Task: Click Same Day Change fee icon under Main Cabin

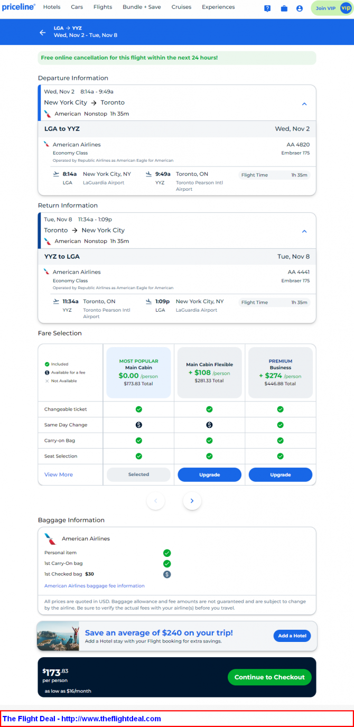Action: 138,425
